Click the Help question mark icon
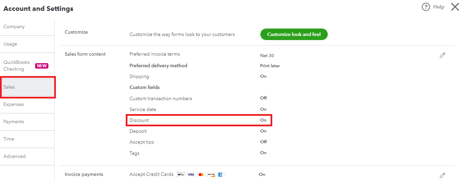Image resolution: width=459 pixels, height=182 pixels. (x=426, y=7)
